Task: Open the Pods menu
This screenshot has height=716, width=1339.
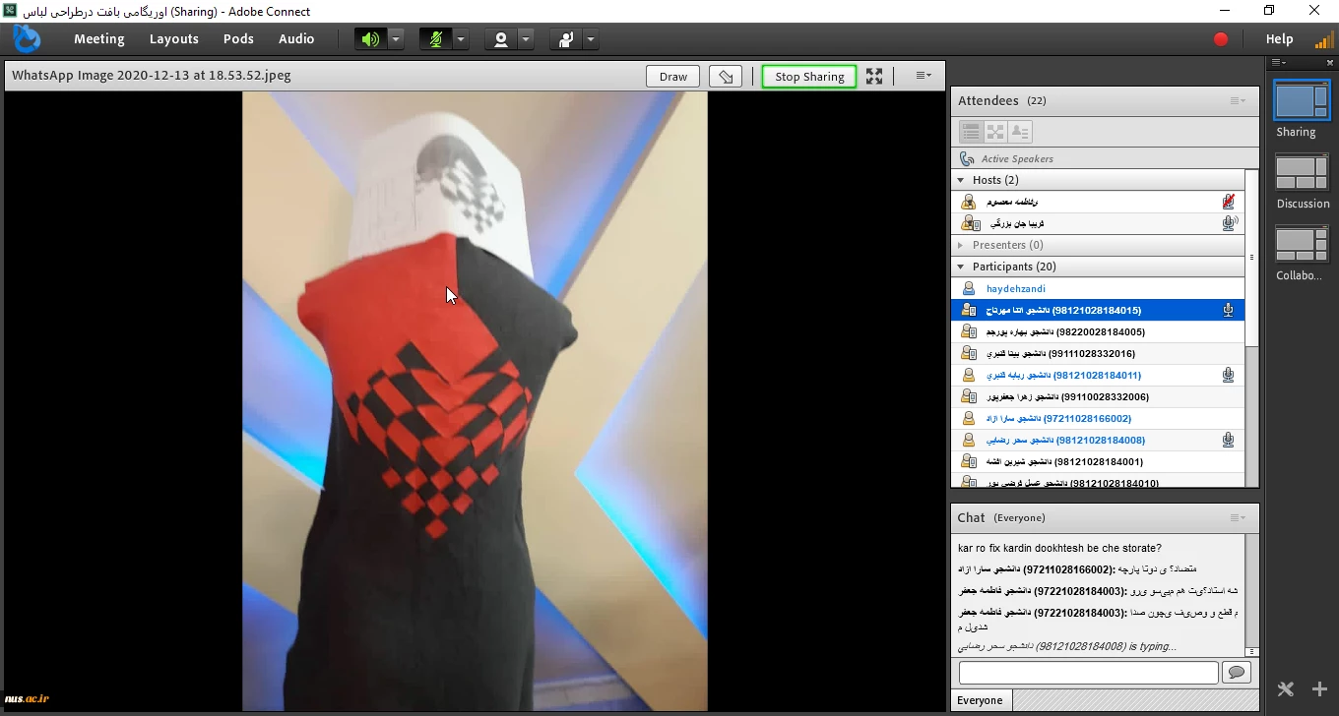Action: point(238,39)
